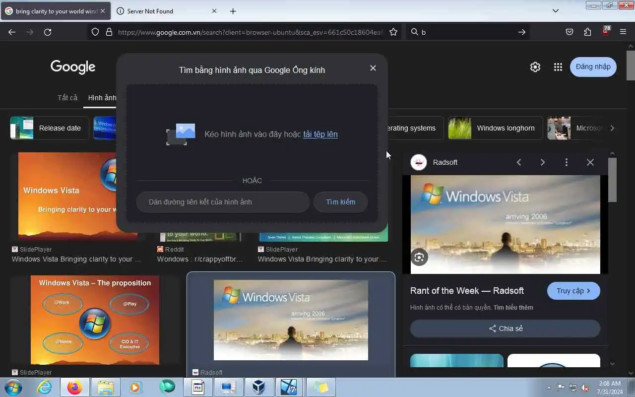Click the "Đăng nhập" sign-in button

593,67
